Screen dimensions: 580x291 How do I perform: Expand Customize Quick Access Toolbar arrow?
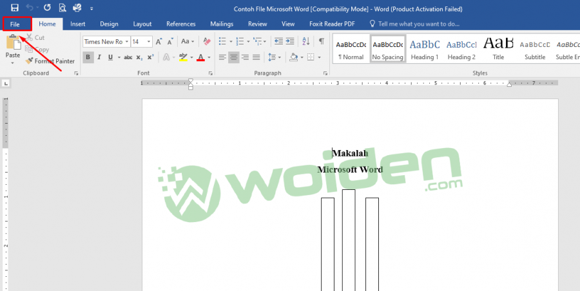point(92,8)
